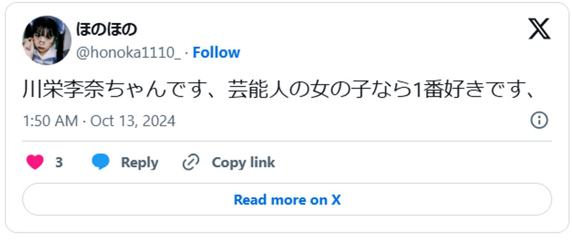The width and height of the screenshot is (572, 241).
Task: Like the tweet with the pink heart icon
Action: coord(35,163)
